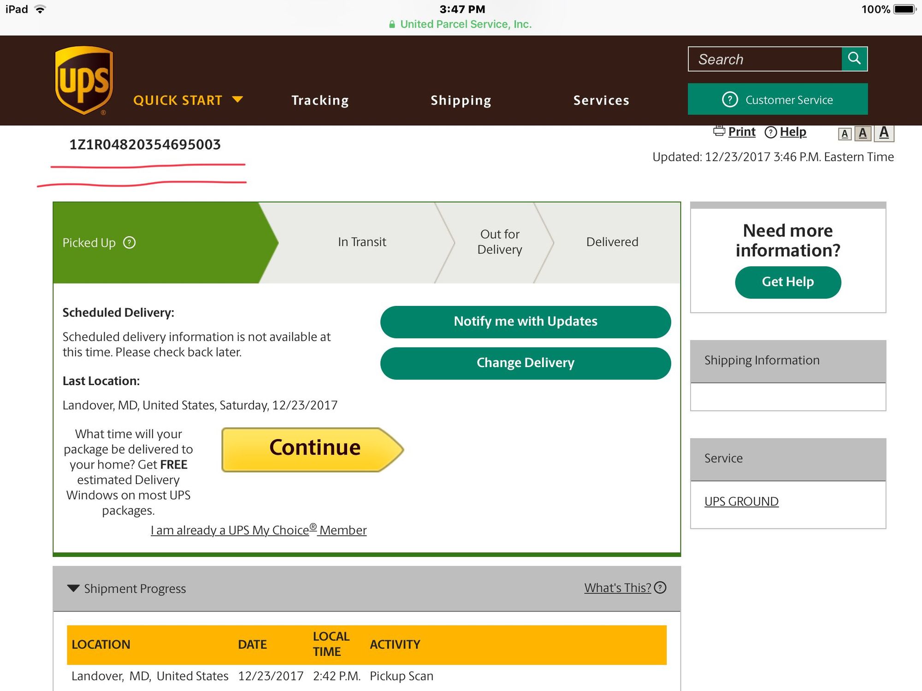Viewport: 922px width, 691px height.
Task: Open the UPS GROUND service link
Action: click(741, 501)
